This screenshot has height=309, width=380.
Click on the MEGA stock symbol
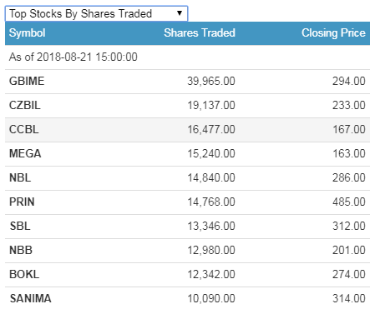point(25,153)
